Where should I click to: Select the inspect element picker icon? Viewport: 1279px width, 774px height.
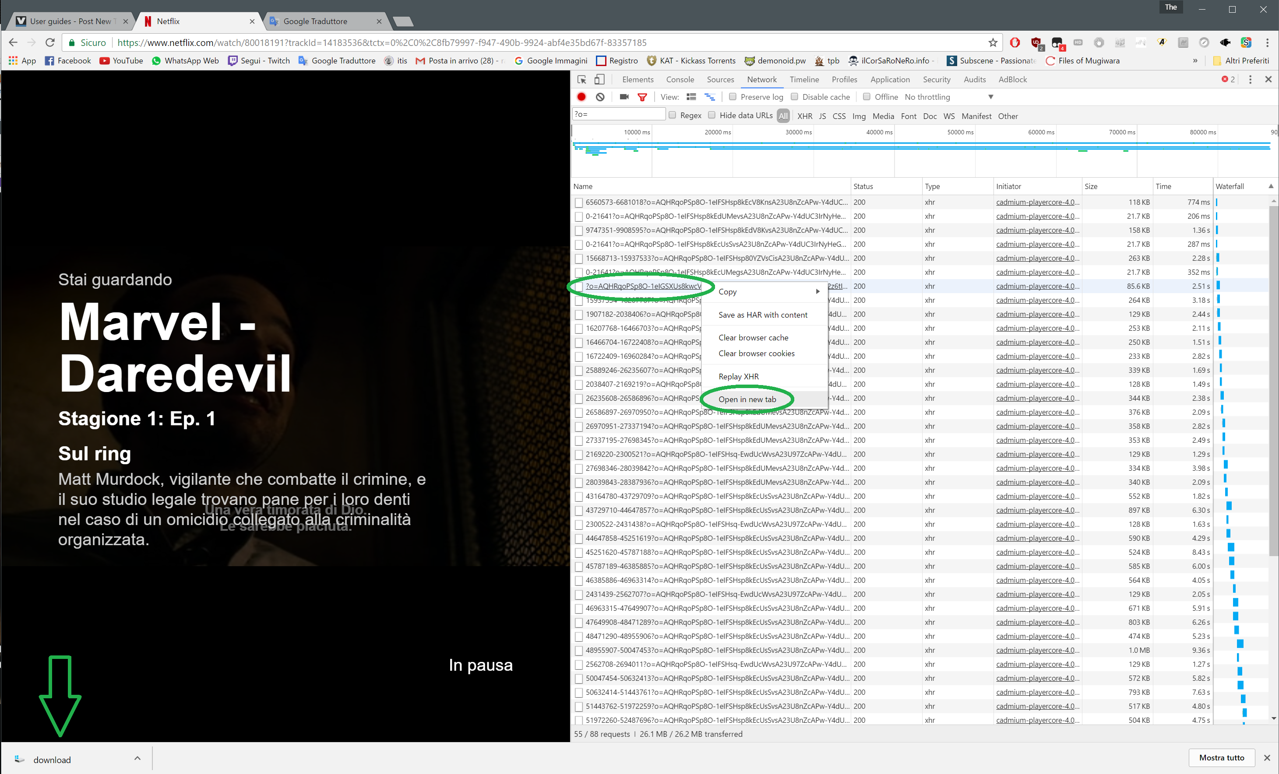coord(582,79)
